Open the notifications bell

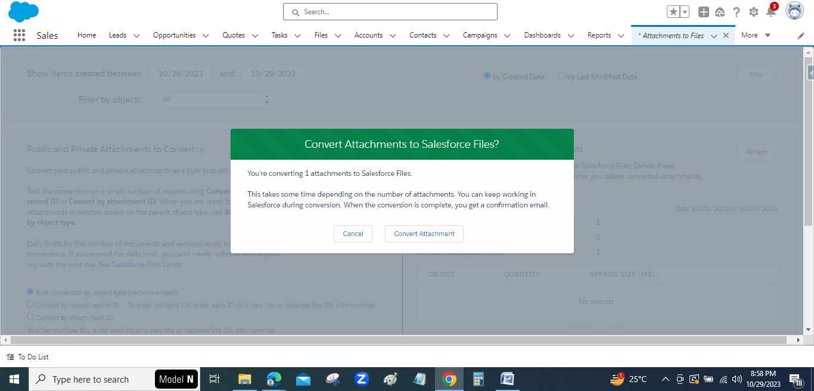click(x=771, y=11)
